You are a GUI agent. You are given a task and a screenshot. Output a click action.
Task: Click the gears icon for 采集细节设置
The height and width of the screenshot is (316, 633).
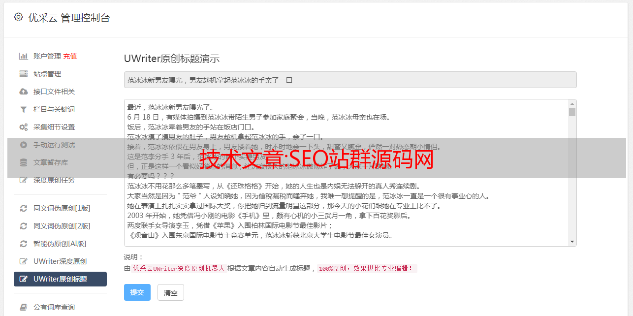(x=23, y=127)
